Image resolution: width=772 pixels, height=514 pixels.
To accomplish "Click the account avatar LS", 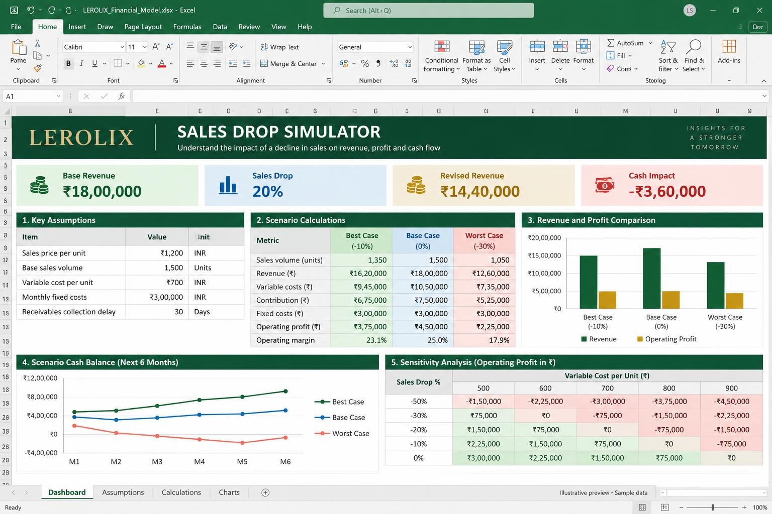I will (690, 10).
